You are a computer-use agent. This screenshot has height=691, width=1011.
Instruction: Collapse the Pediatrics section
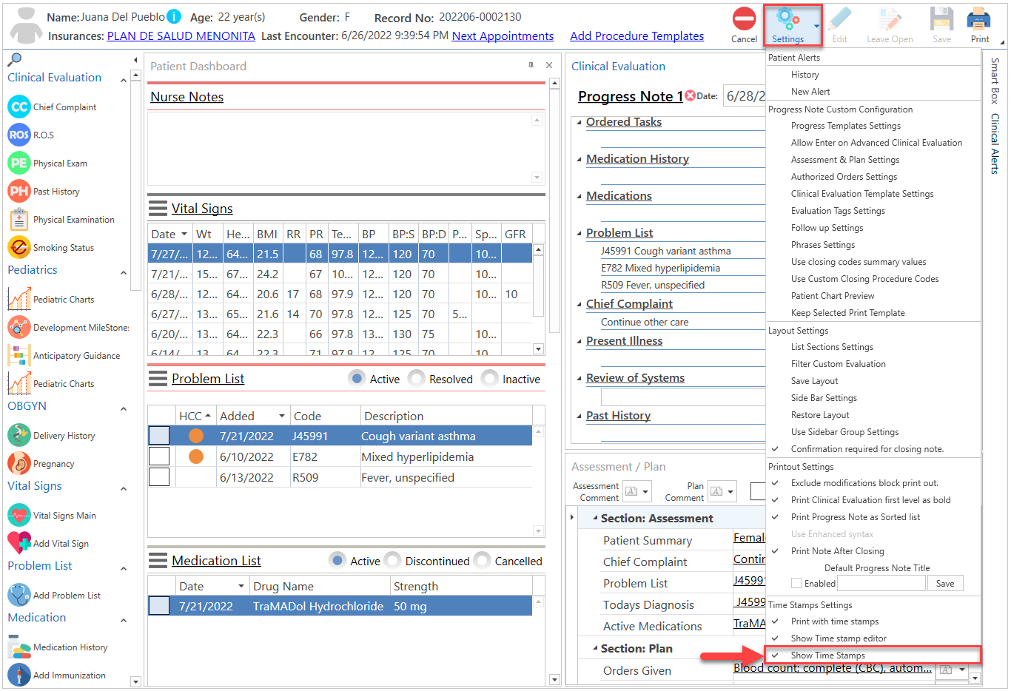click(124, 270)
